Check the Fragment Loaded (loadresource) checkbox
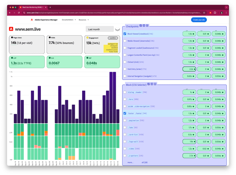 point(125,48)
